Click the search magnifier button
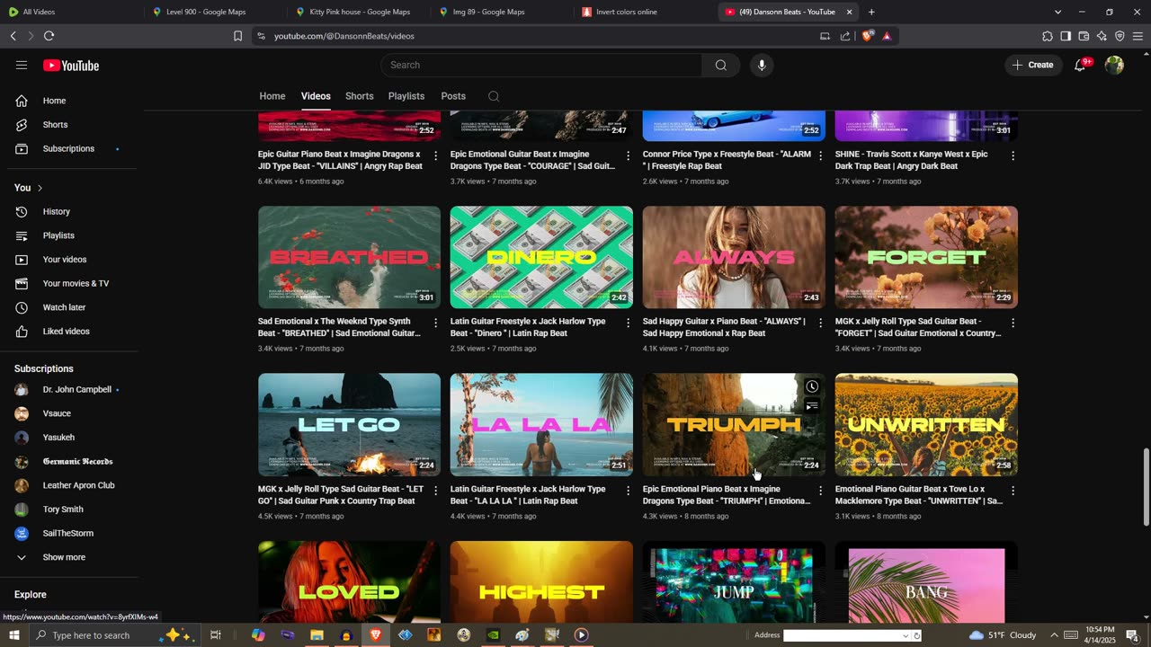1151x647 pixels. (720, 65)
